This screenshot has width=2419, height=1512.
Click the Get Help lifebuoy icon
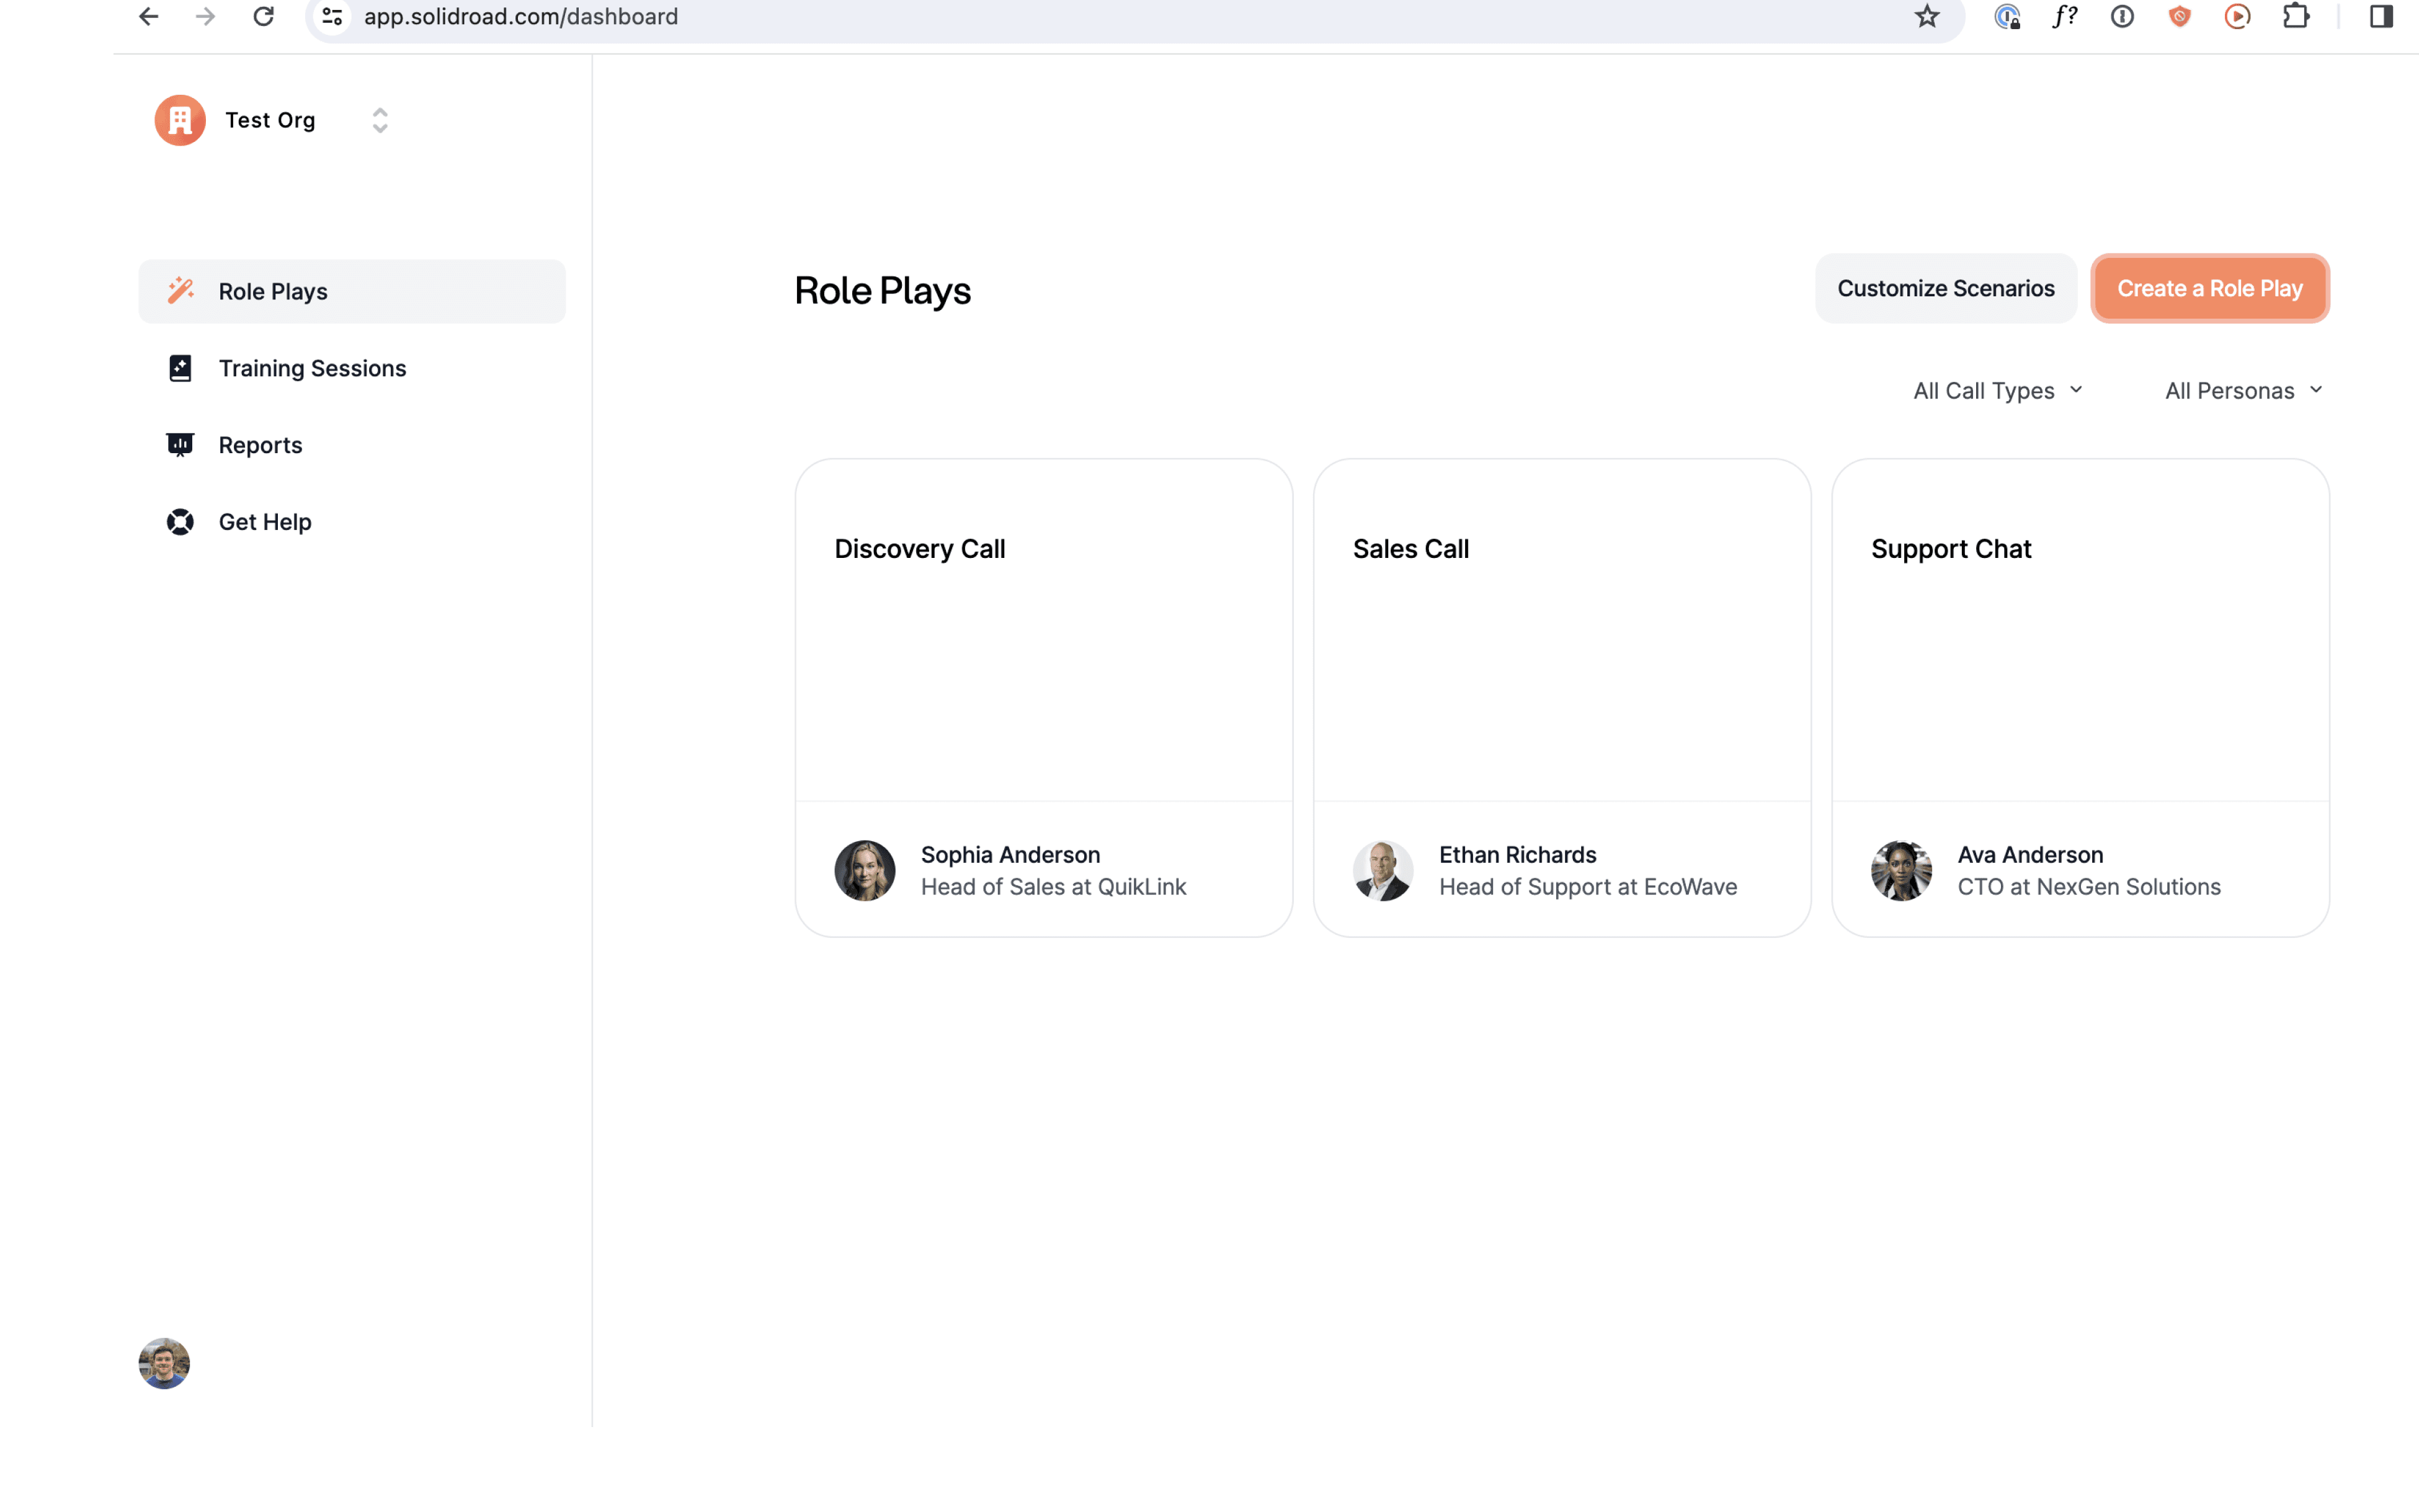(x=180, y=522)
